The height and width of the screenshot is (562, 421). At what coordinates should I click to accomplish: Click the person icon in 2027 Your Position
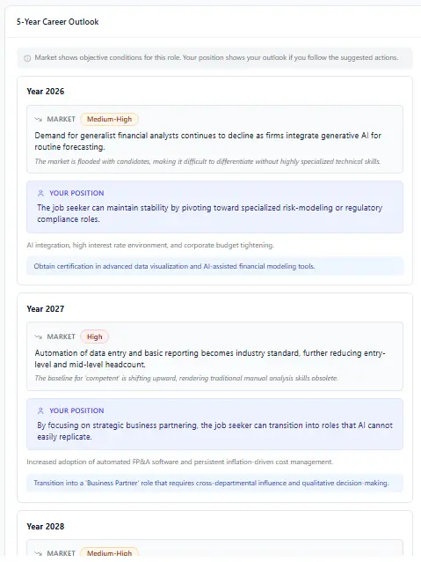tap(40, 410)
